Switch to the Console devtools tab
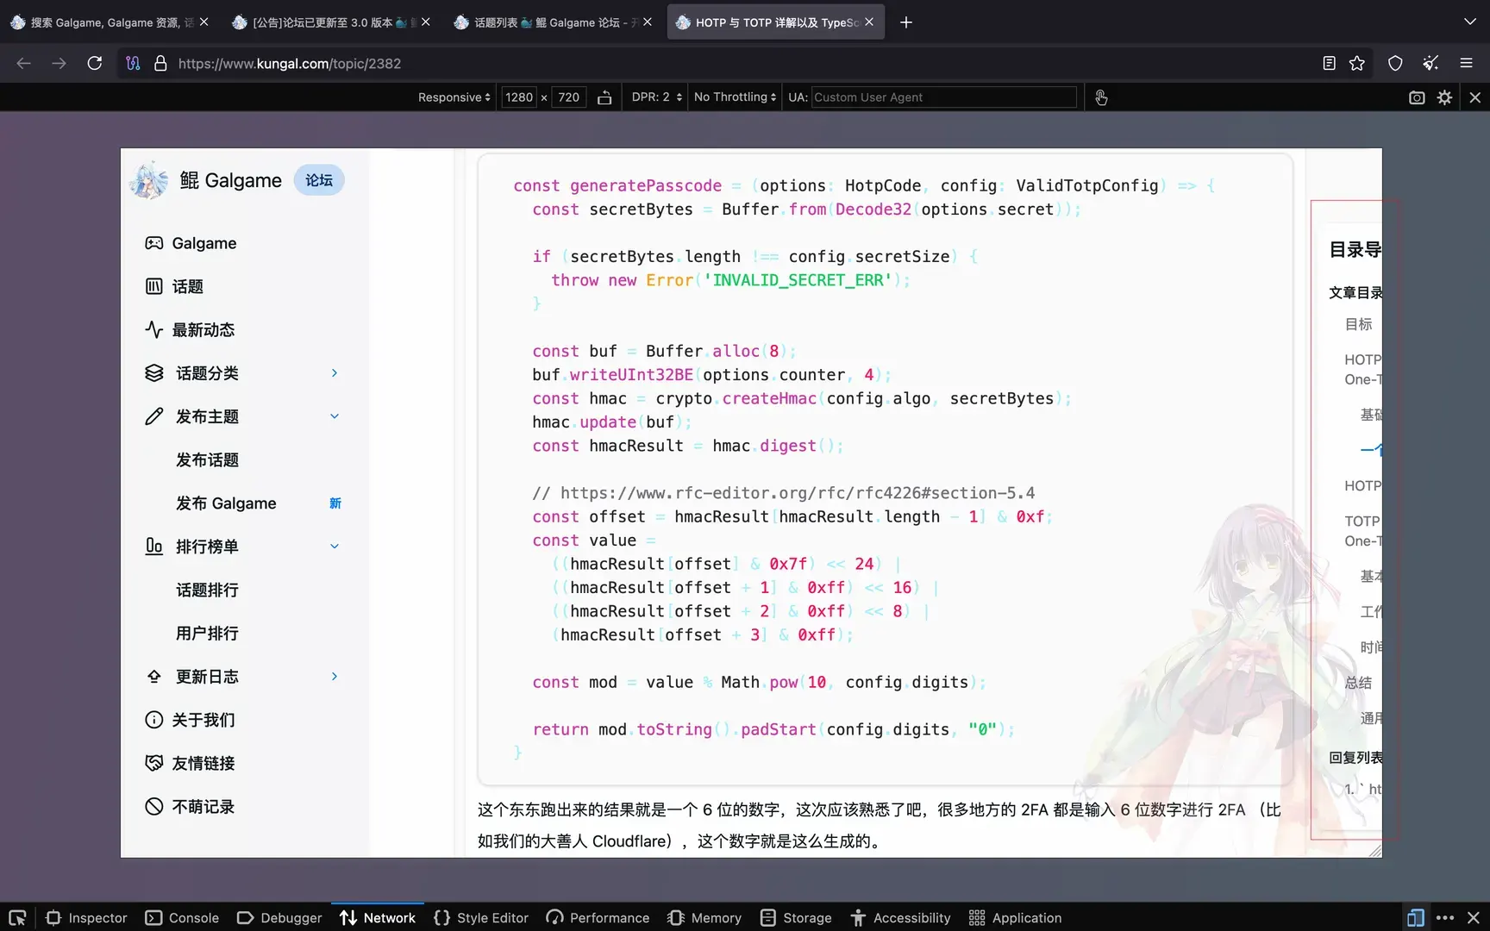The image size is (1490, 931). tap(183, 918)
